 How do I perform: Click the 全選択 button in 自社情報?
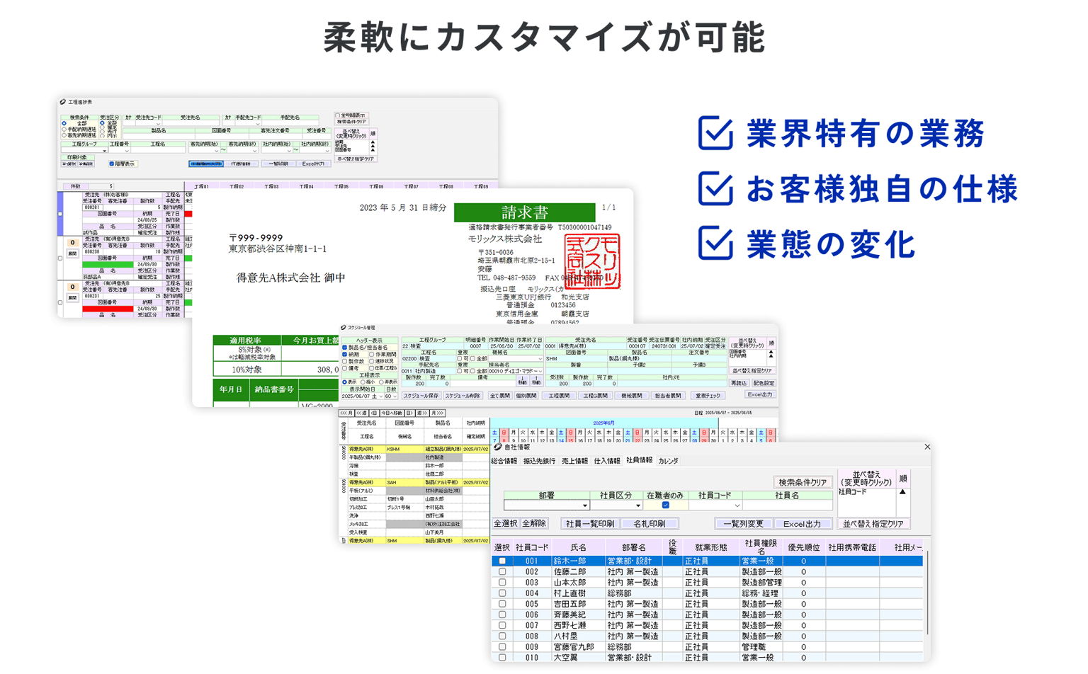(506, 524)
